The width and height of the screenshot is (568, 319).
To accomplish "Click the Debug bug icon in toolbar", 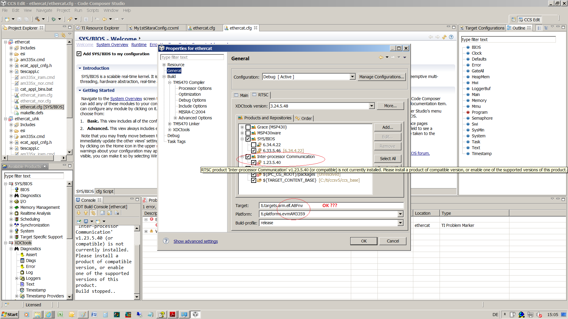I will (x=54, y=19).
